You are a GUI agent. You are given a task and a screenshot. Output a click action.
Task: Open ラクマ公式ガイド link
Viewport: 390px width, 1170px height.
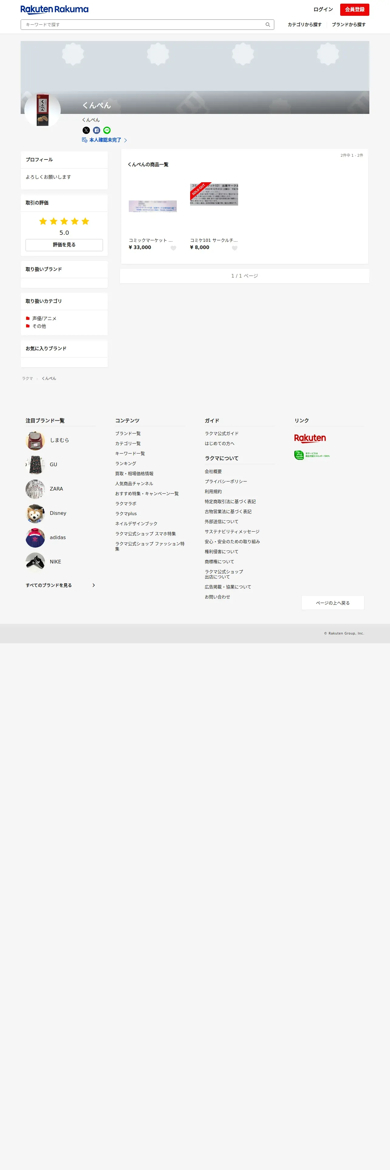click(x=221, y=433)
